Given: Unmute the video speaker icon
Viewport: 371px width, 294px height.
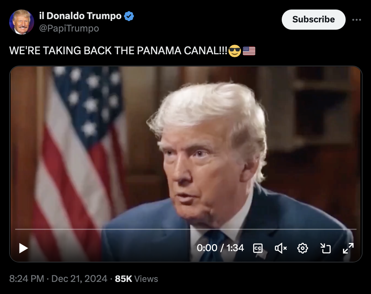Looking at the screenshot, I should click(x=281, y=248).
